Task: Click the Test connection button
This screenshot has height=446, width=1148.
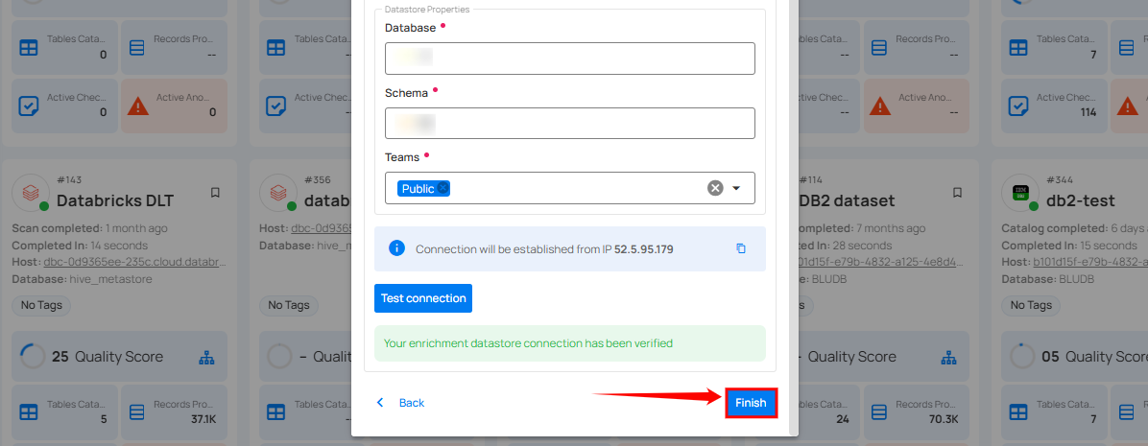Action: [x=423, y=298]
